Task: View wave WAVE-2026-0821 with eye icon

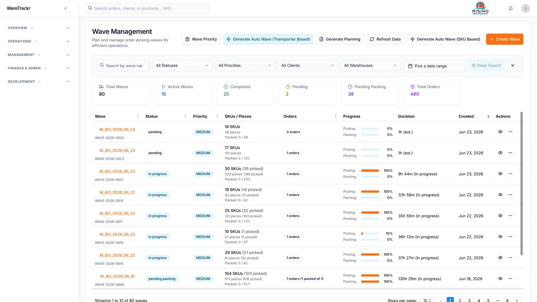Action: 500,174
